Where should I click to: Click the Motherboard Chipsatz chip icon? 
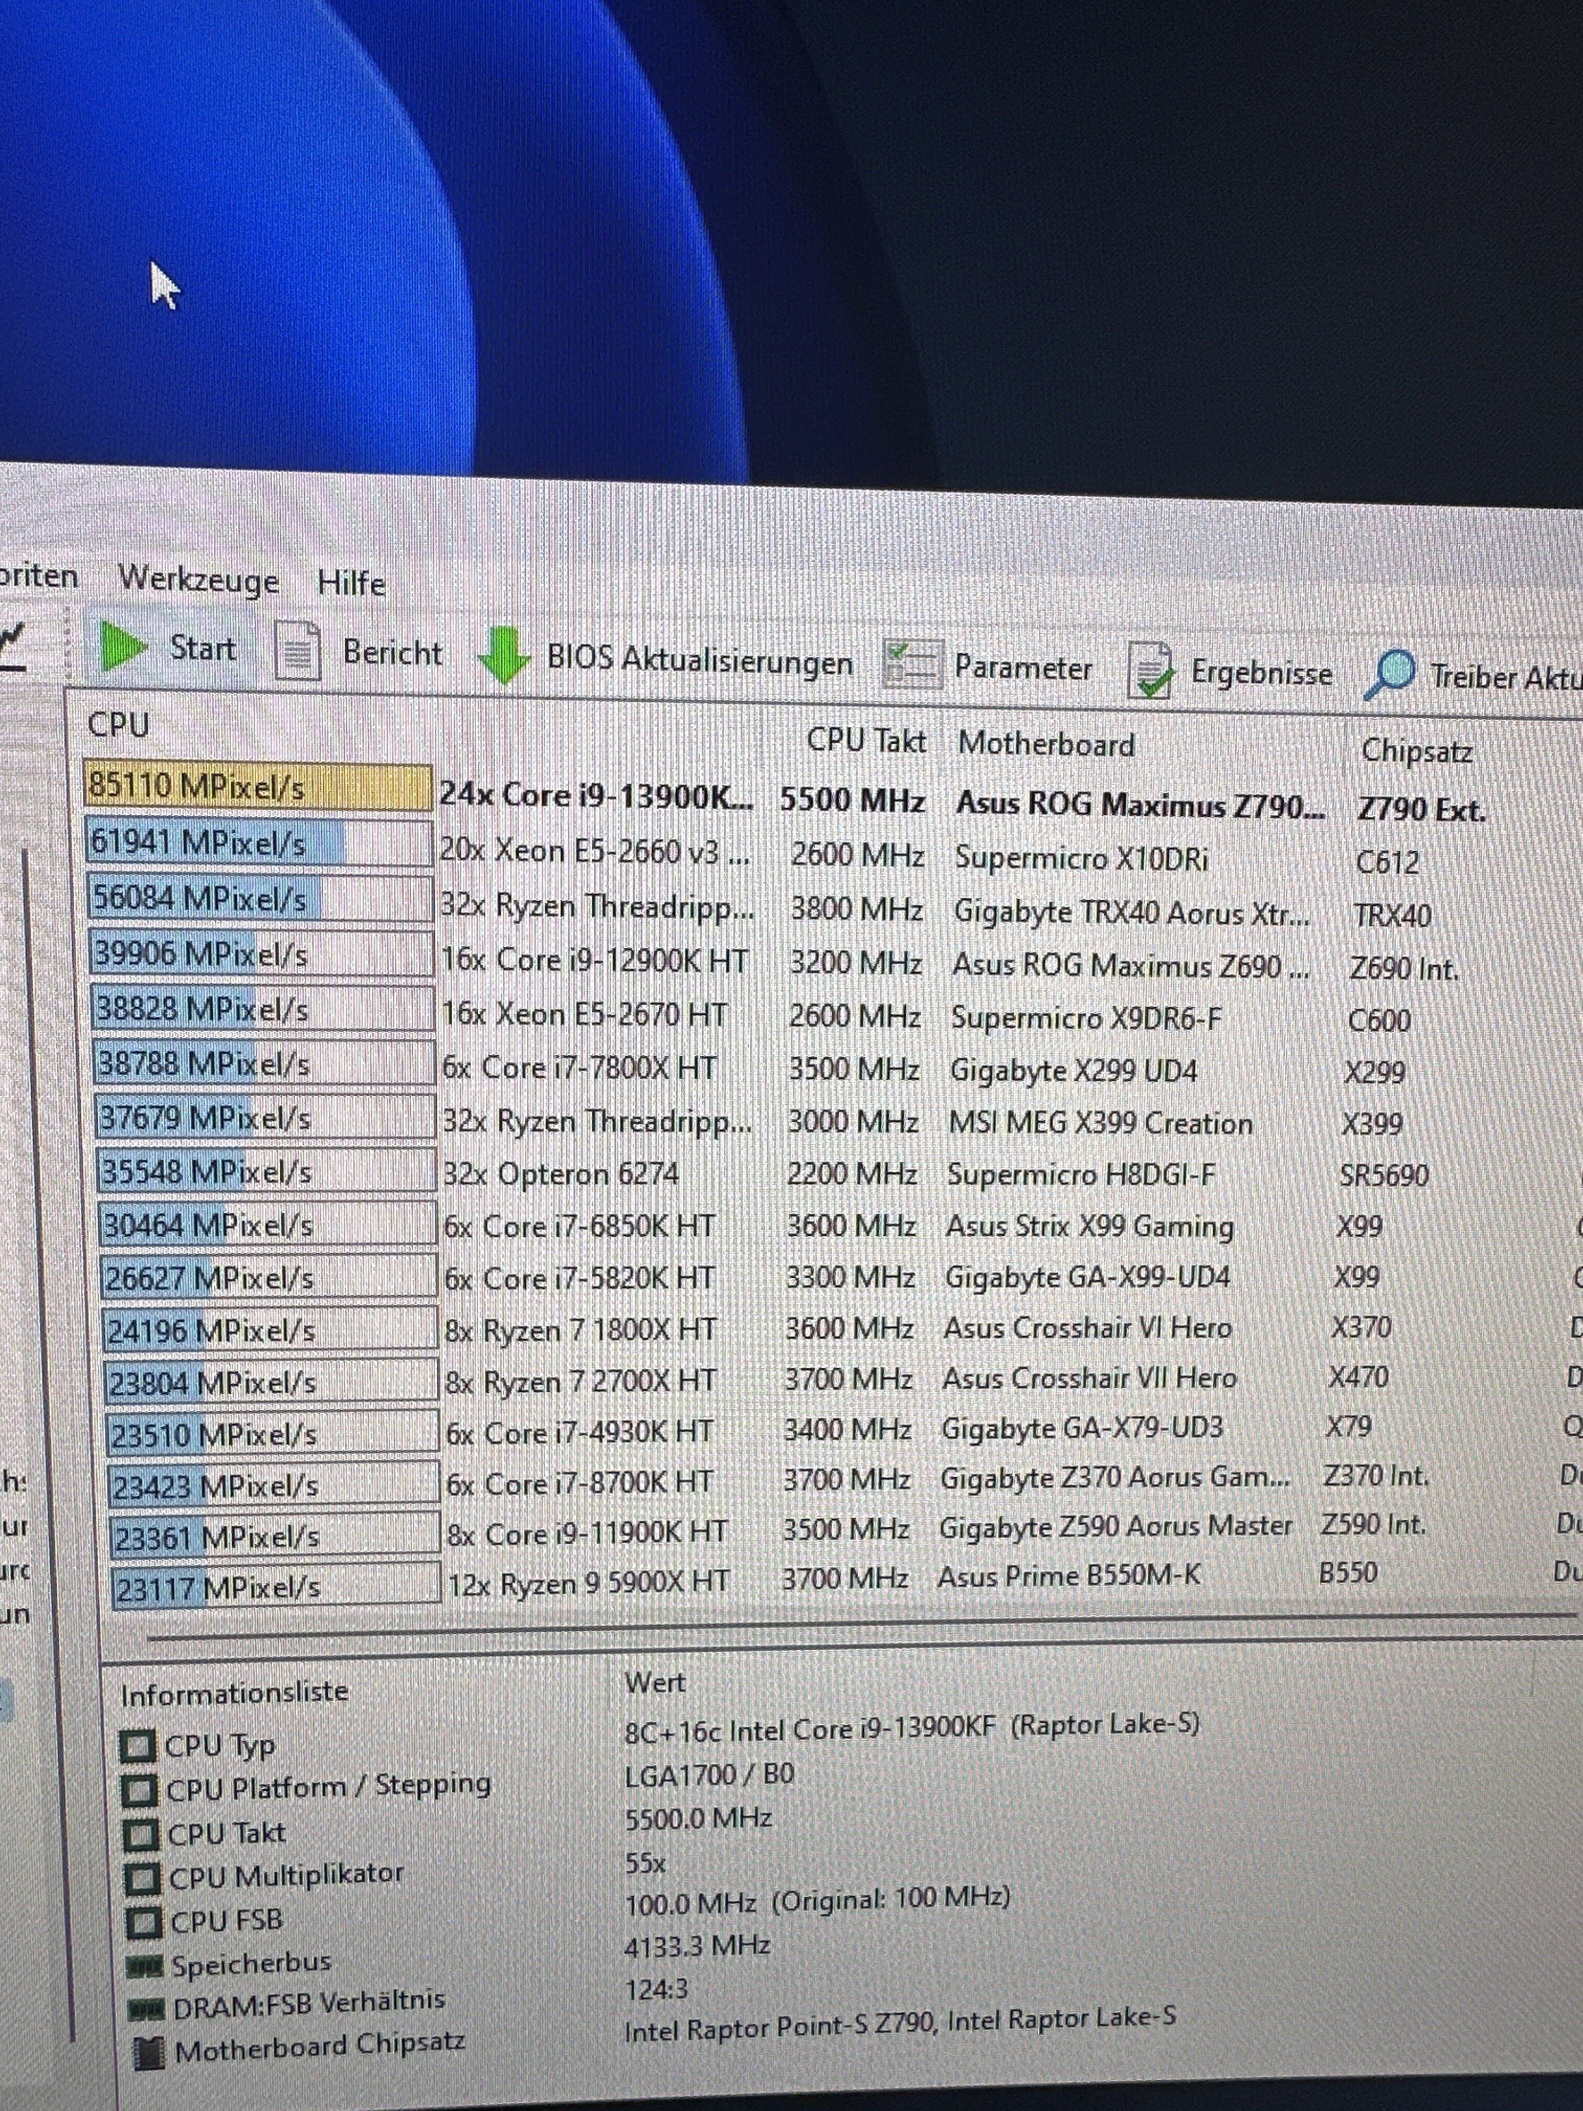pos(148,2052)
